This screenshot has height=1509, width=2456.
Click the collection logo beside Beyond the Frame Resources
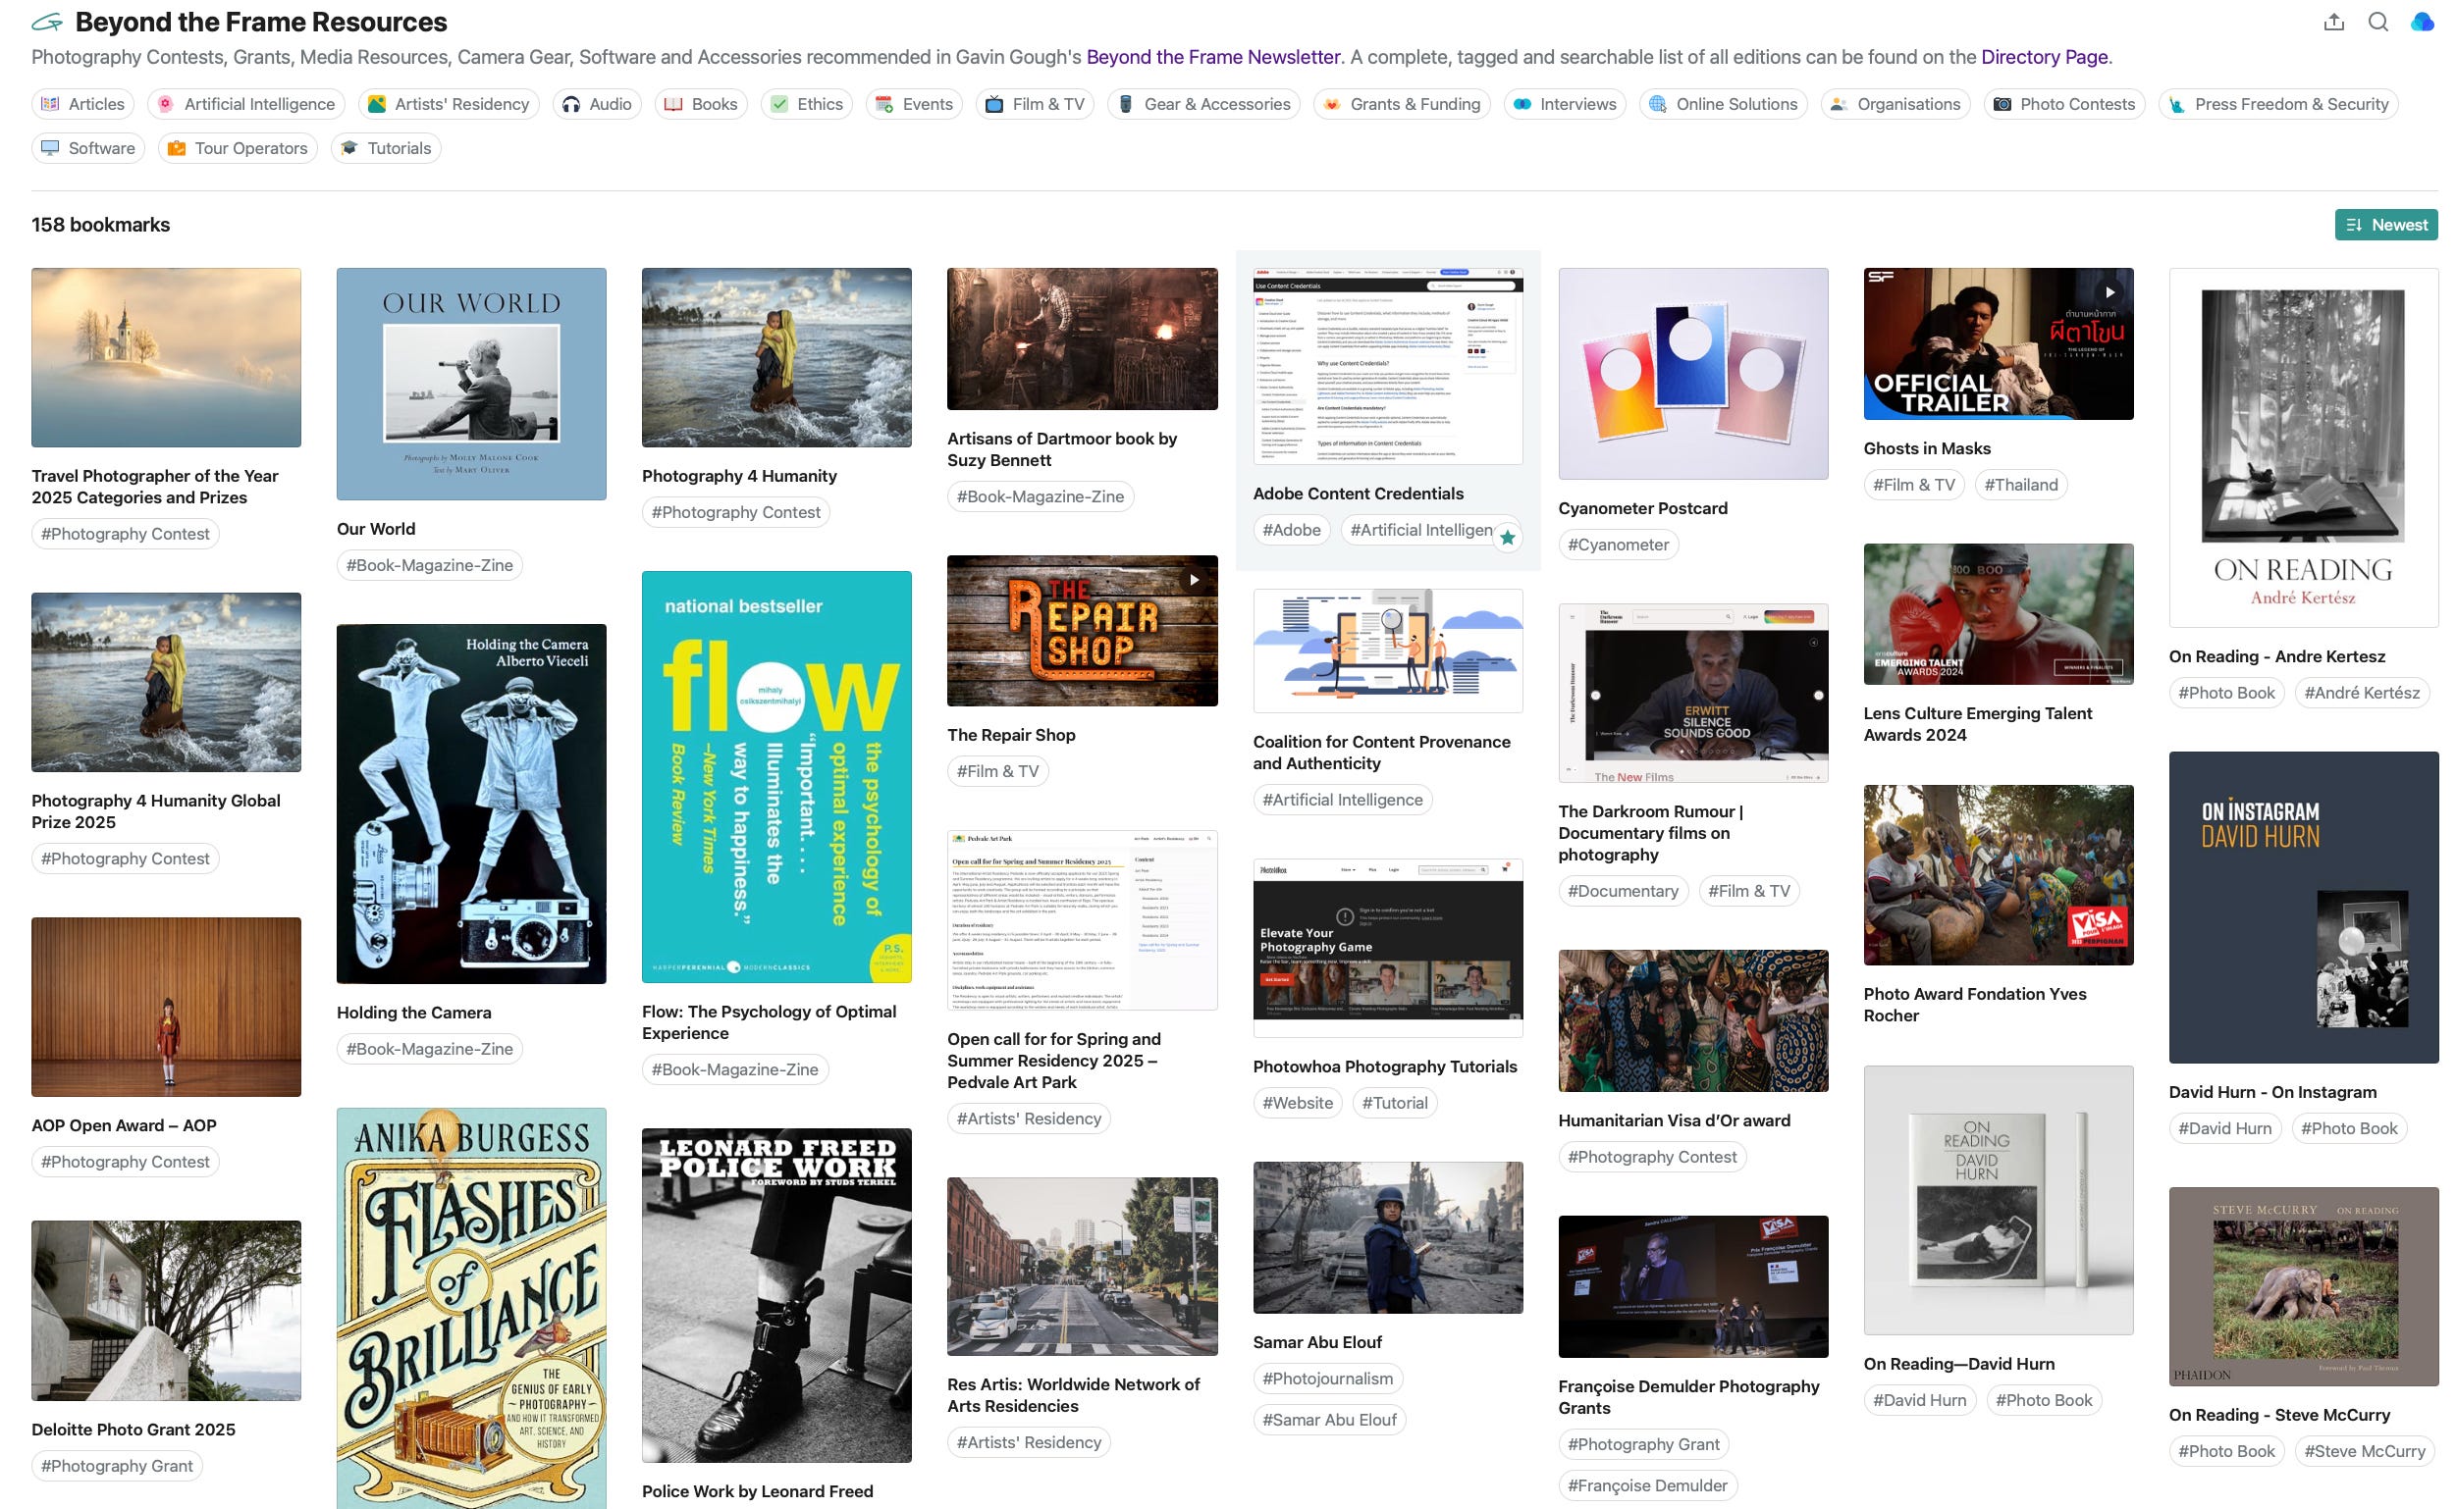click(47, 22)
